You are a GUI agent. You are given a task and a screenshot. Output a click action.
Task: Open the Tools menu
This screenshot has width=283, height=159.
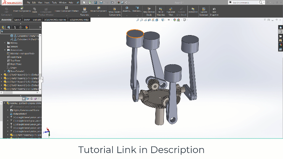pos(54,3)
